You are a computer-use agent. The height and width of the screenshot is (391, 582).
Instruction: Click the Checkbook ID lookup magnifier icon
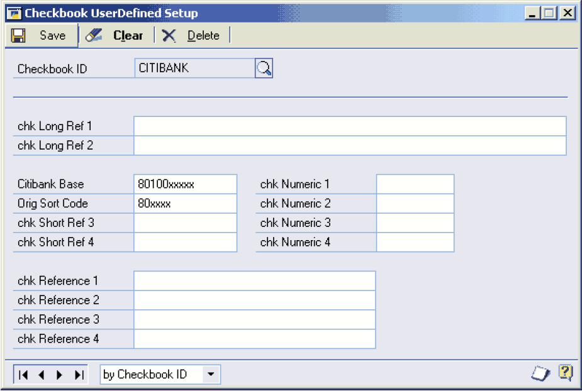(x=264, y=69)
